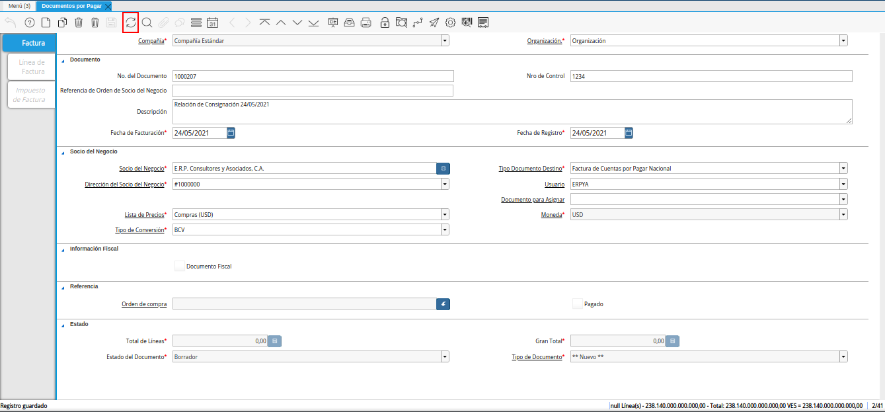
Task: Open the Lista de Precios dropdown
Action: click(x=445, y=214)
